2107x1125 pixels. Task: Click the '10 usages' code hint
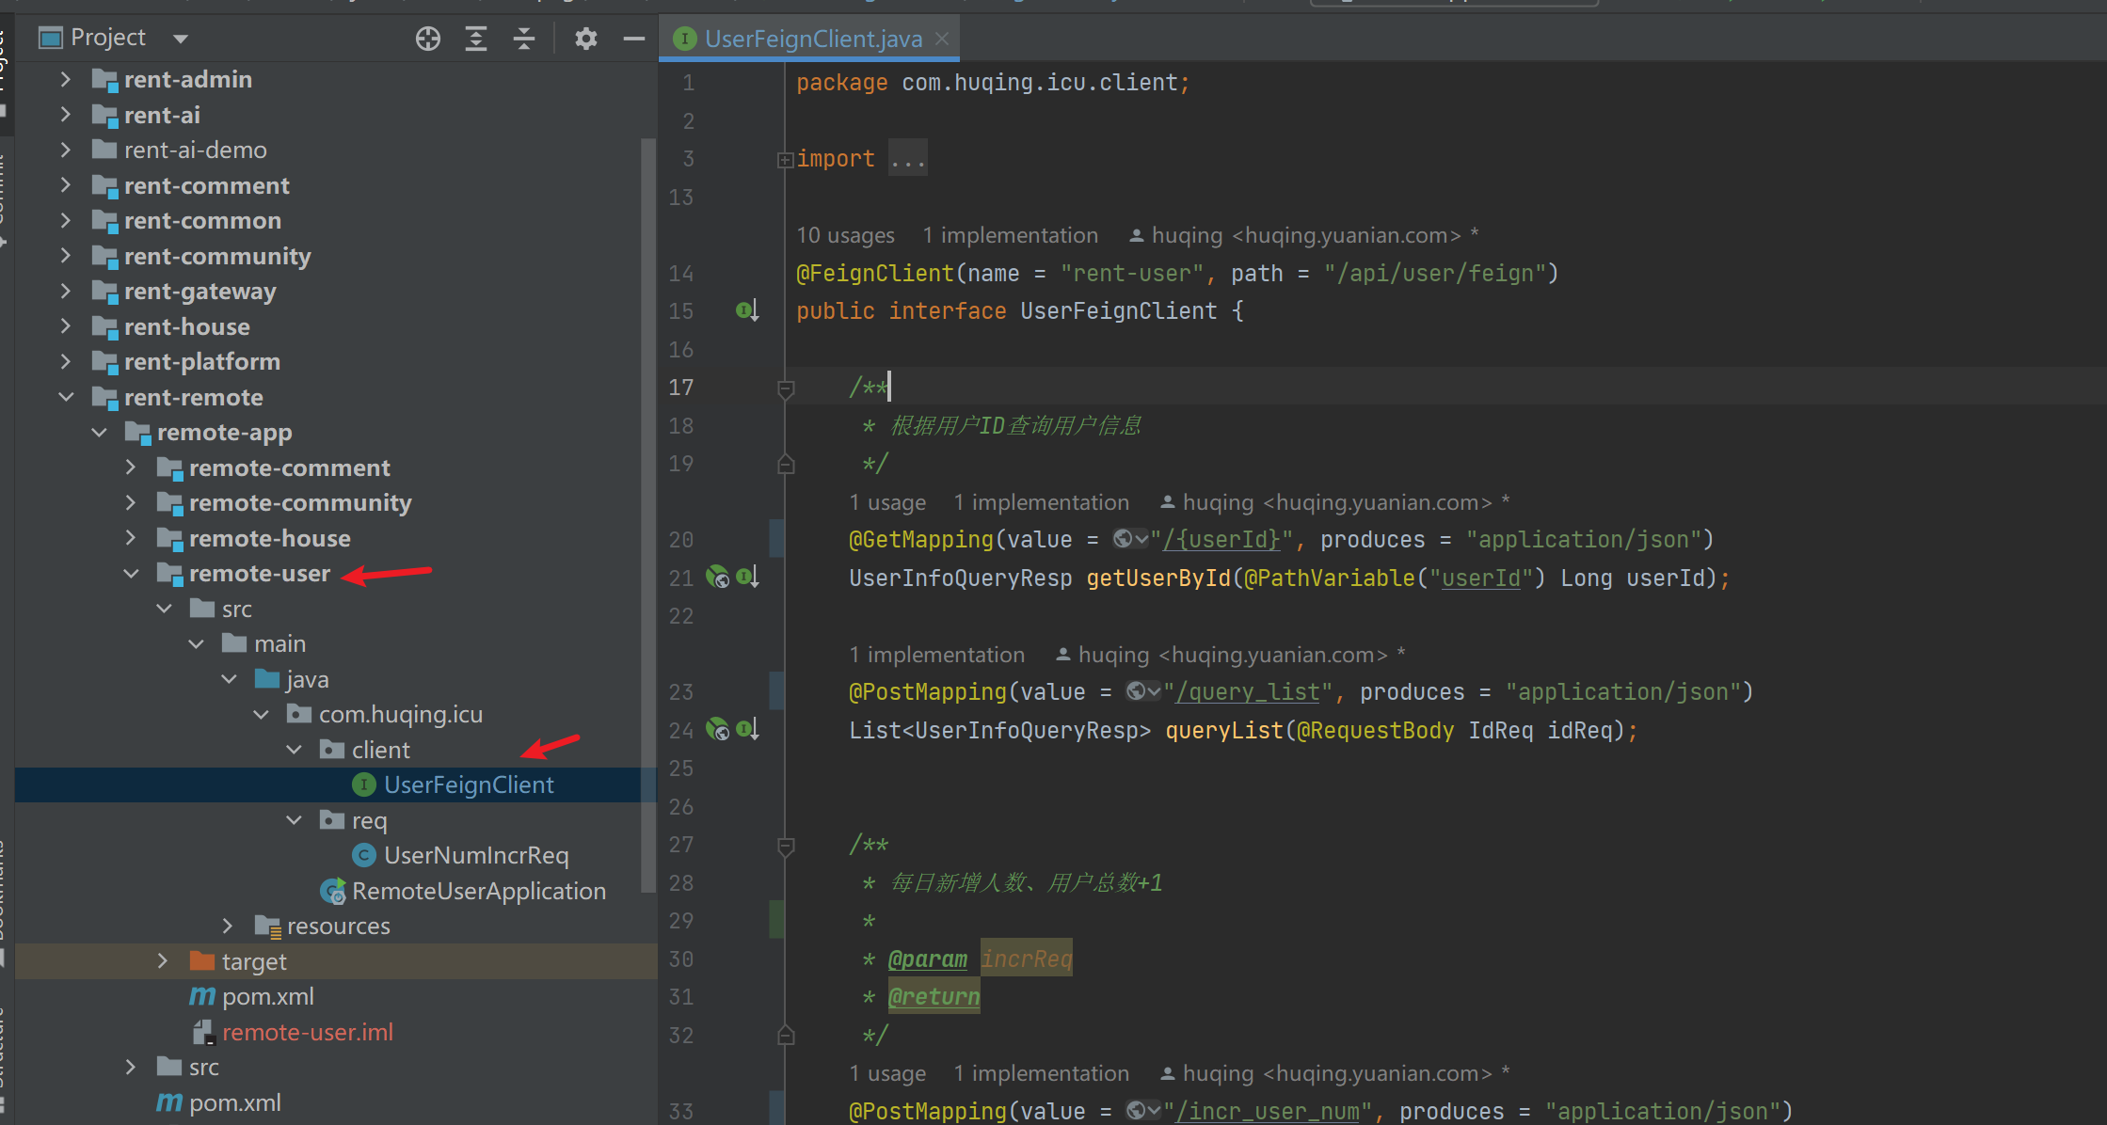click(x=845, y=235)
